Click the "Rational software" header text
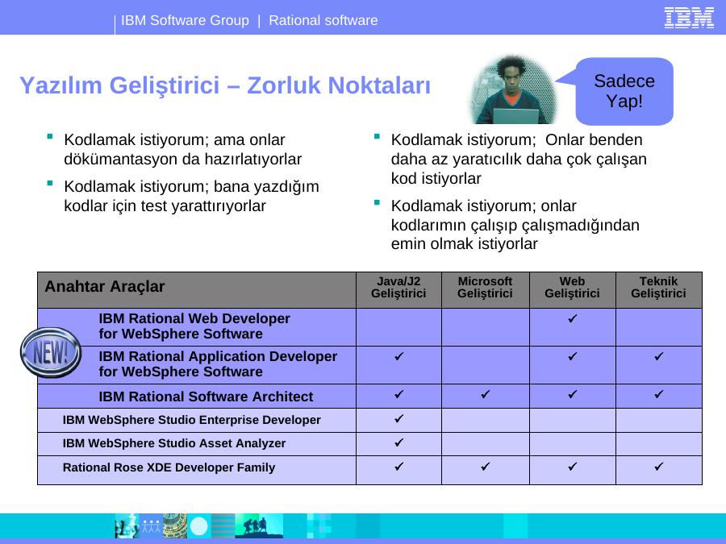Image resolution: width=726 pixels, height=544 pixels. pos(323,20)
